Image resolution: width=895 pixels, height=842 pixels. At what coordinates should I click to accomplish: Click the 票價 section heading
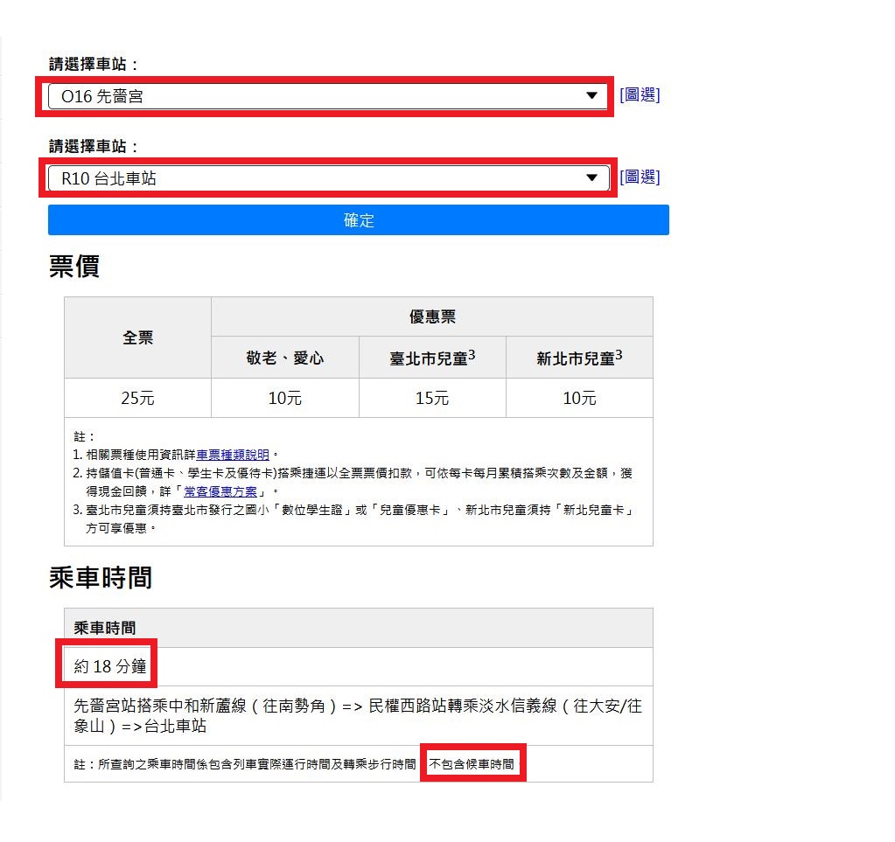74,268
